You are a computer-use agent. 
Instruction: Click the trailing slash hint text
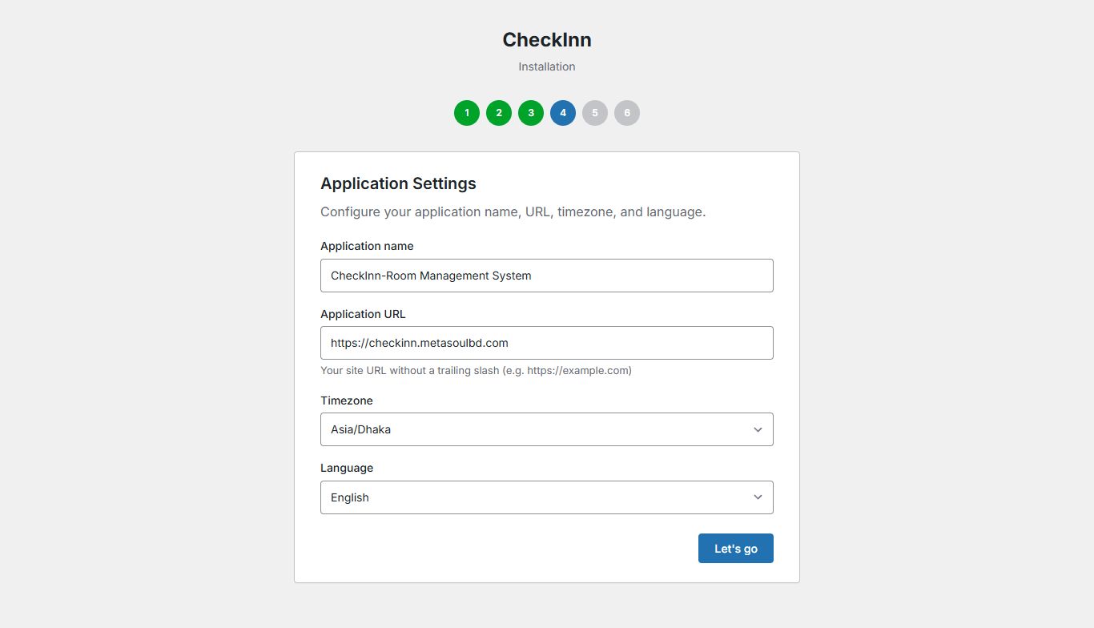point(476,371)
